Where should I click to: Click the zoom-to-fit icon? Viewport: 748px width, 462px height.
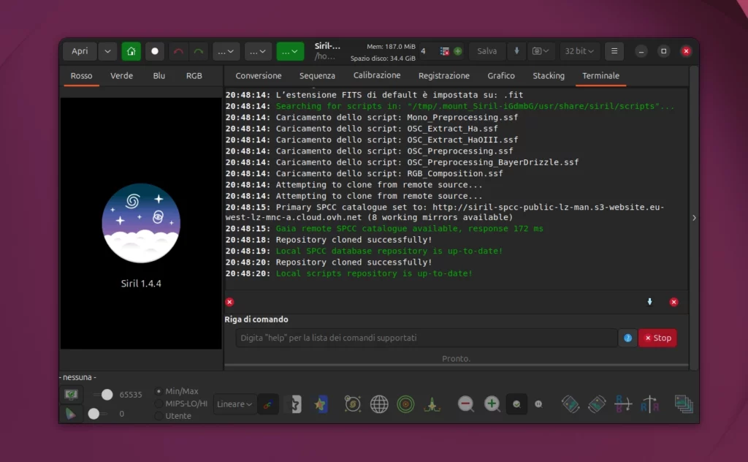516,404
